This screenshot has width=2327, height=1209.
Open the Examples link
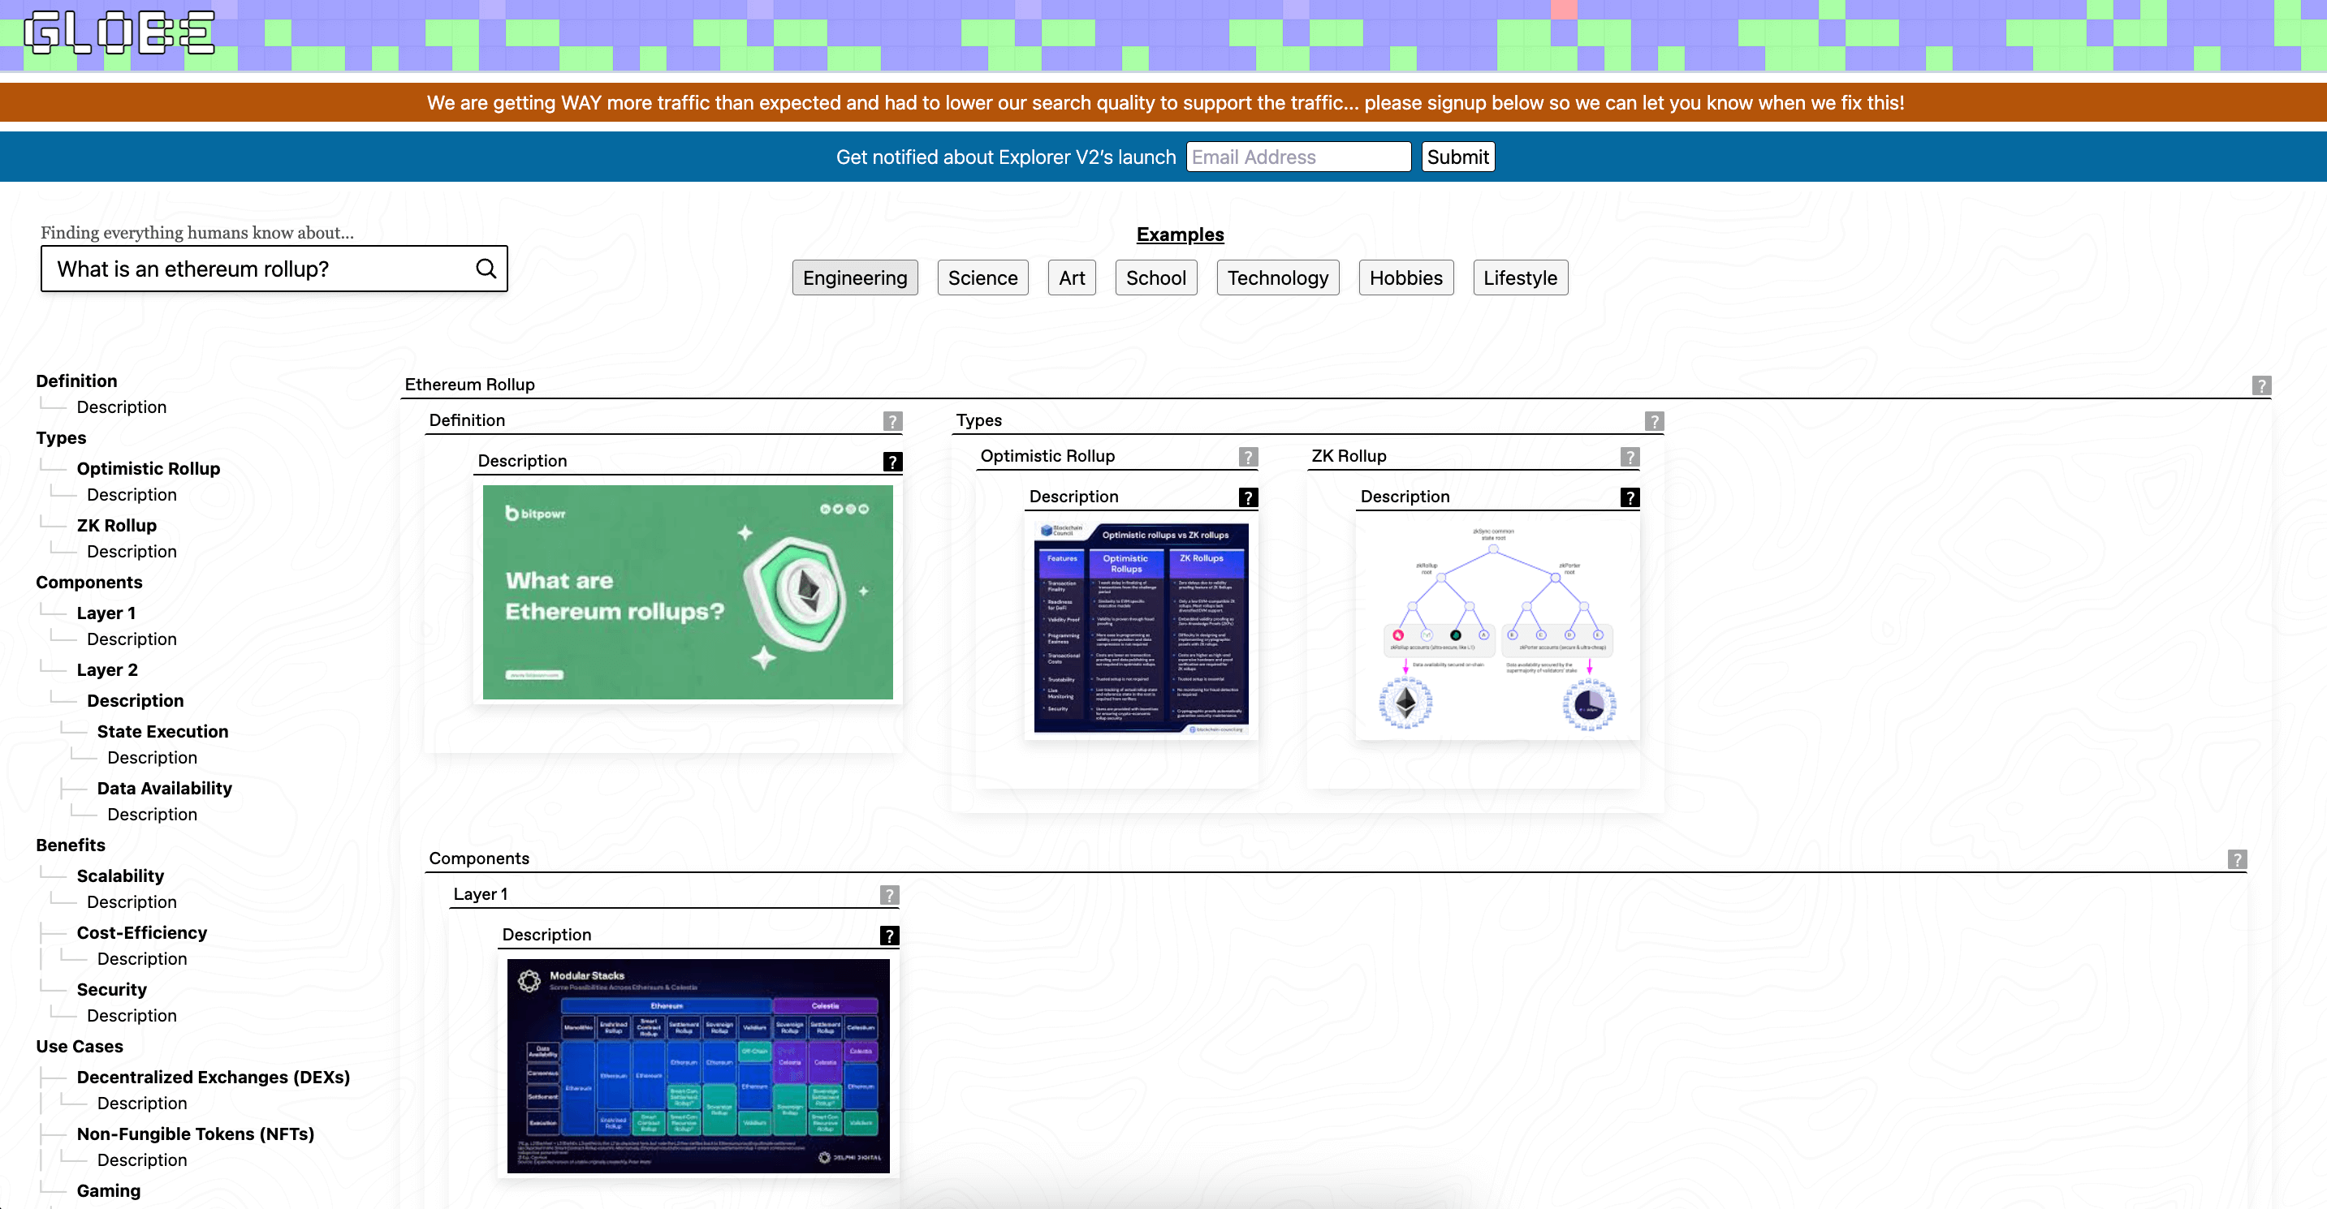[1180, 234]
